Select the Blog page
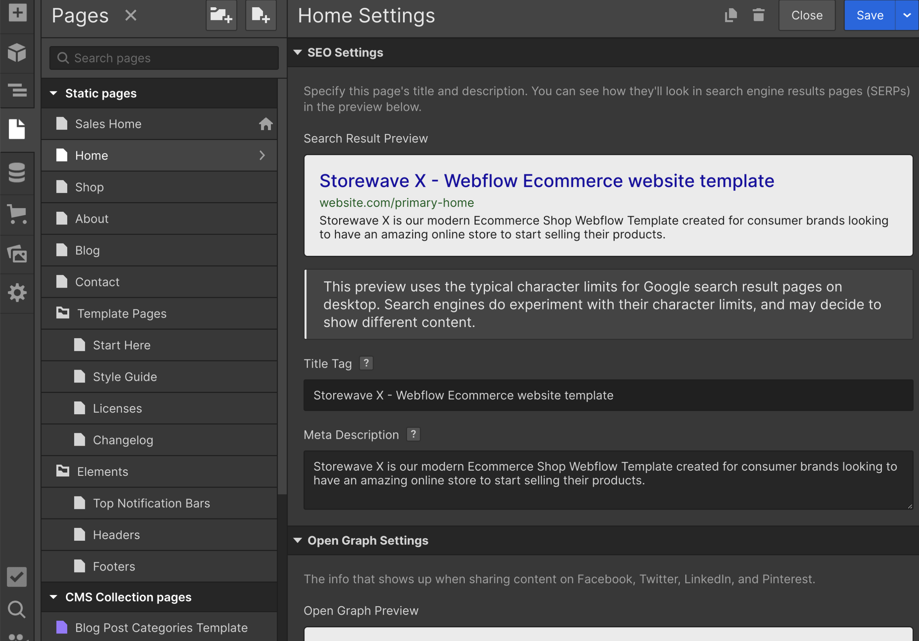919x641 pixels. 159,250
